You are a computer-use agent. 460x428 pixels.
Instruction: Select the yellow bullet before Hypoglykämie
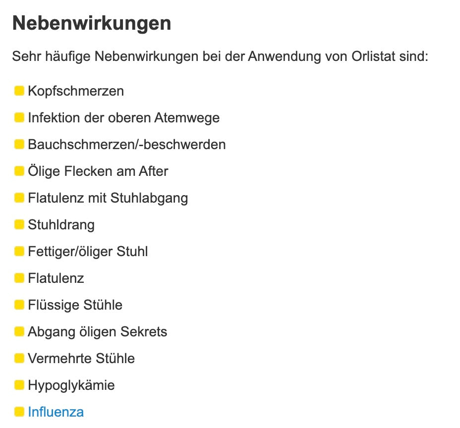(19, 385)
